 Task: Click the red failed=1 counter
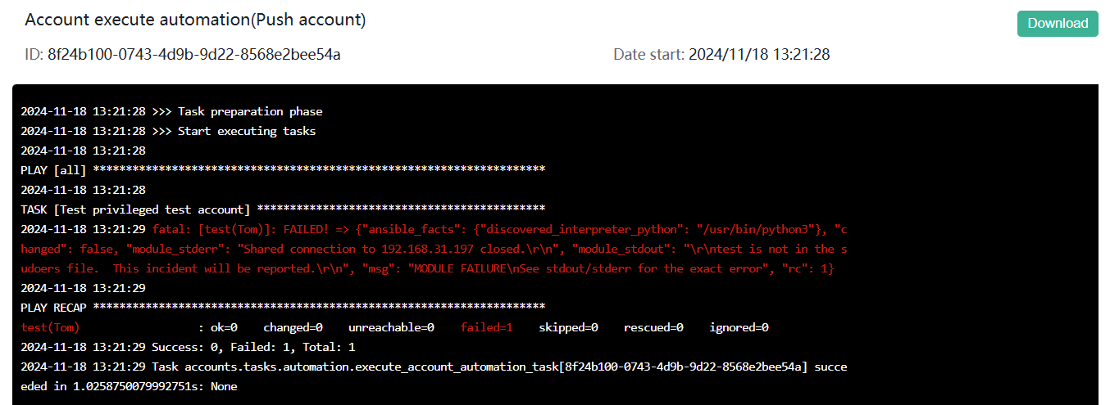click(x=486, y=327)
